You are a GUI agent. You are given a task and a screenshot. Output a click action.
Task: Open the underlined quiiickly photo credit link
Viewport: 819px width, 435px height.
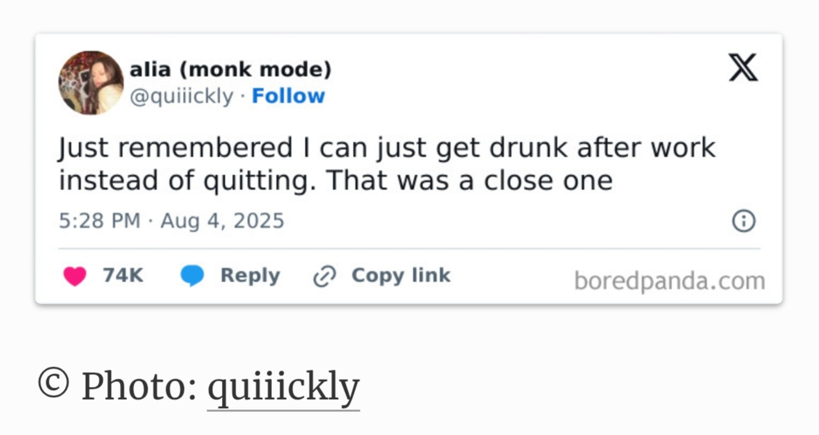283,387
